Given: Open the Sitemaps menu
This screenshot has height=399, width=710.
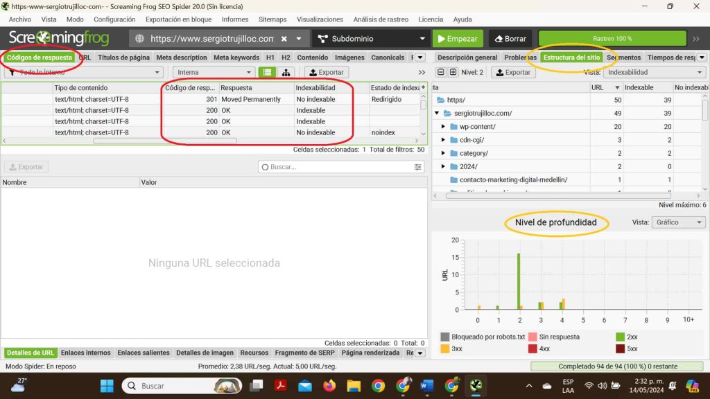Looking at the screenshot, I should click(272, 19).
